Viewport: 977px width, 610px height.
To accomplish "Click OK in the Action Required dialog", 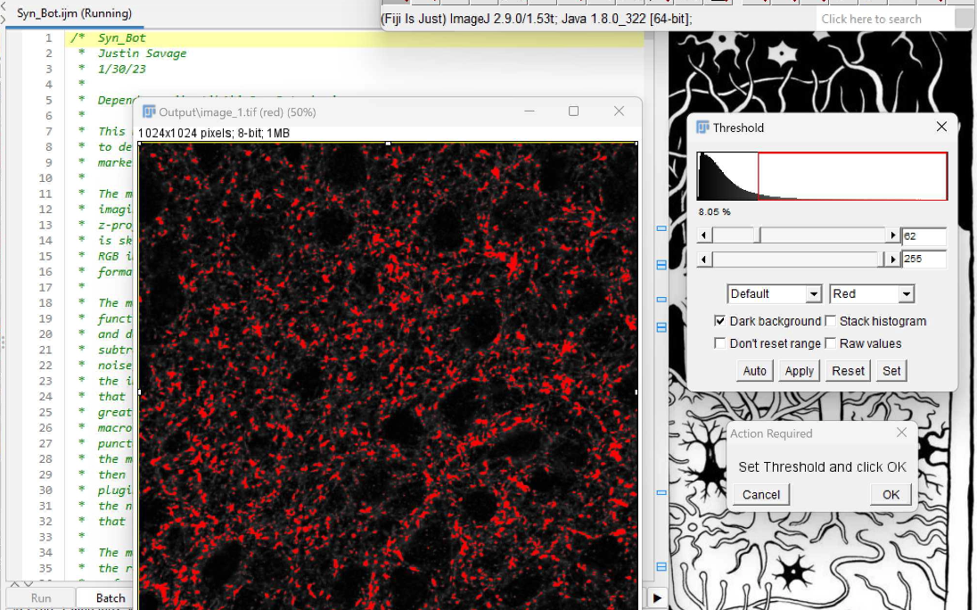I will 891,495.
